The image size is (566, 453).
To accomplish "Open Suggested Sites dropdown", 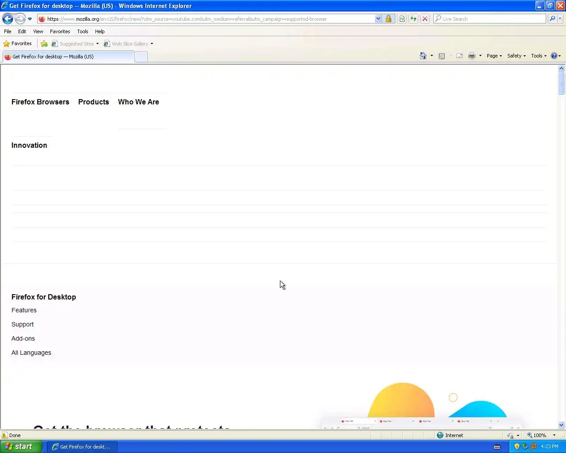I will [x=75, y=44].
